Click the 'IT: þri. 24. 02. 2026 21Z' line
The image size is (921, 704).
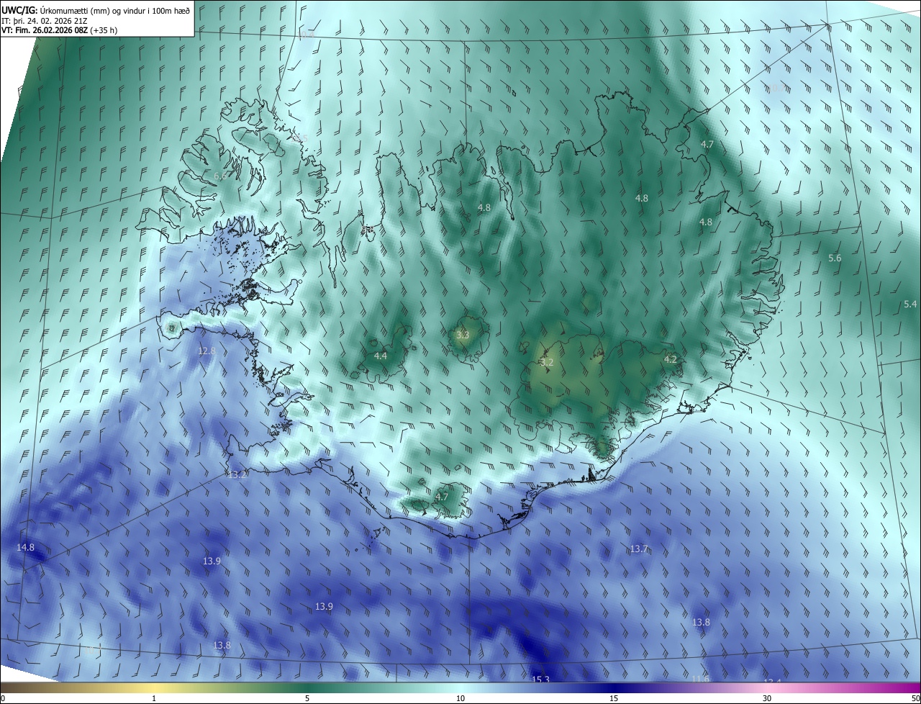[x=45, y=21]
